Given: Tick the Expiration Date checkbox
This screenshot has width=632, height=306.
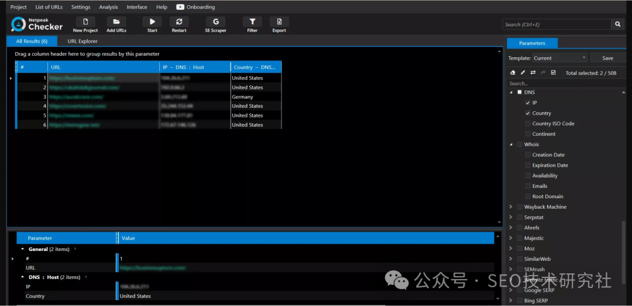Looking at the screenshot, I should (528, 166).
